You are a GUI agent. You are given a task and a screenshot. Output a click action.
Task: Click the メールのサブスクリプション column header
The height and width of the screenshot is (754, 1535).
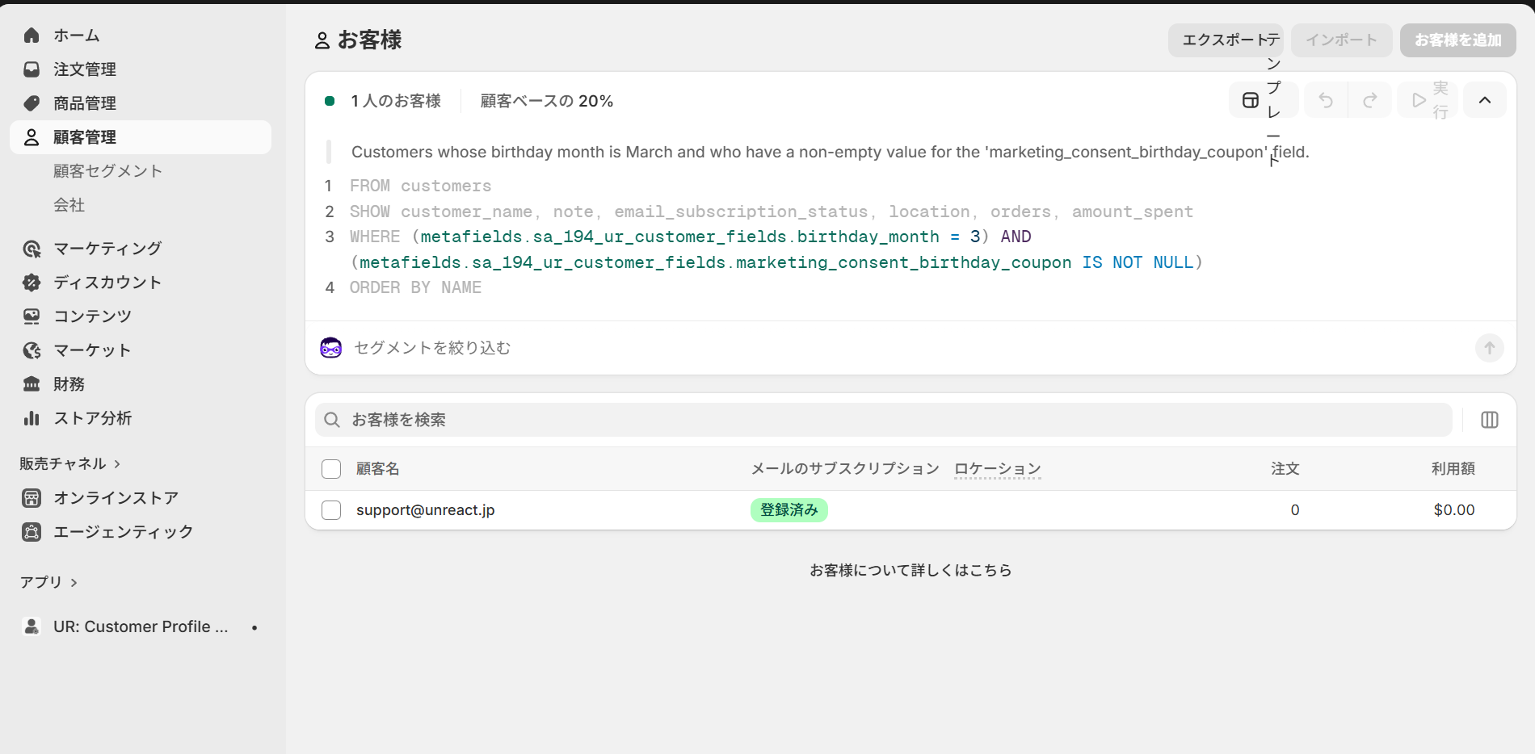click(845, 469)
